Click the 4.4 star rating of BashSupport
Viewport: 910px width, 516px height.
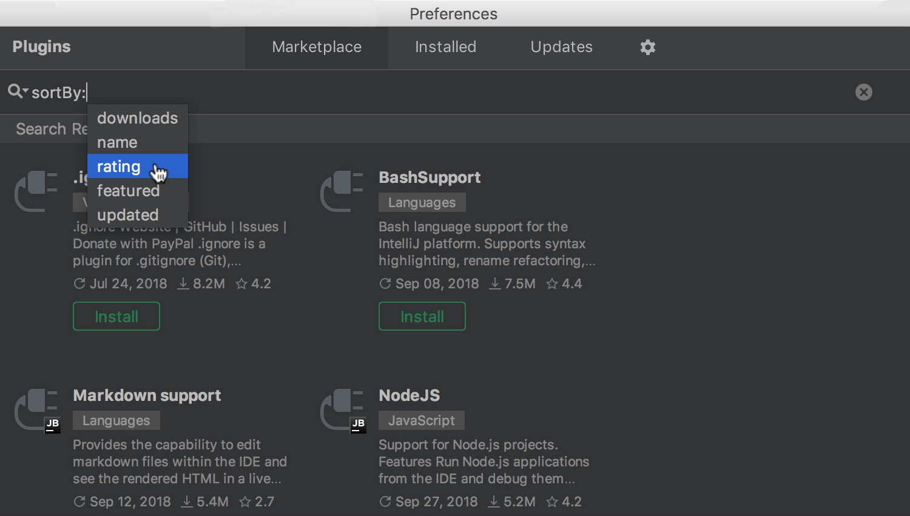pyautogui.click(x=564, y=283)
